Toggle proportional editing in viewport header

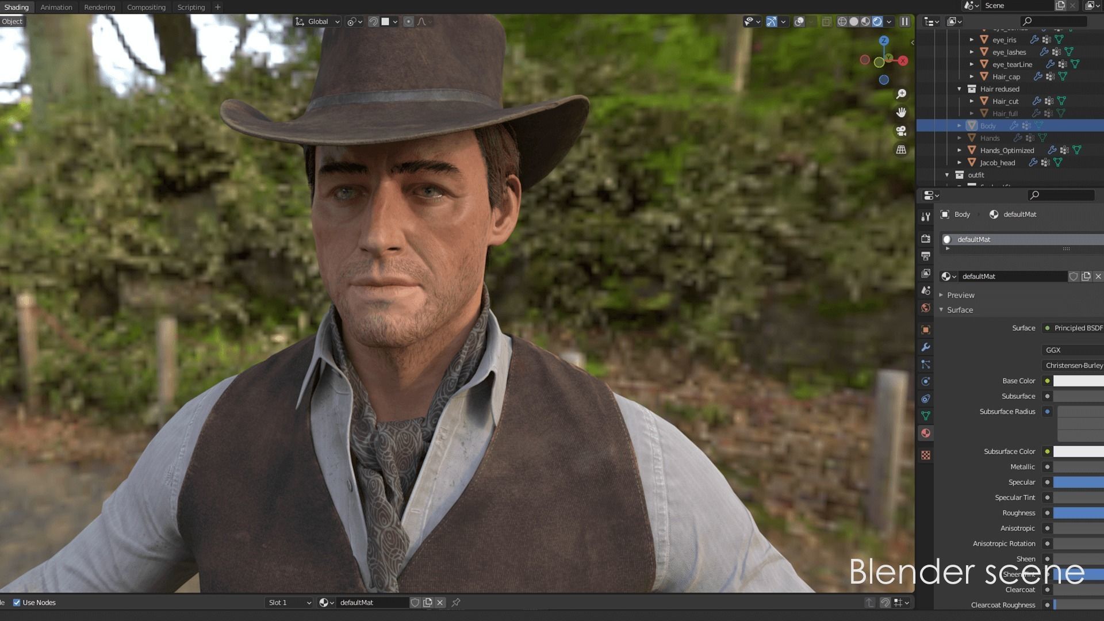tap(408, 21)
